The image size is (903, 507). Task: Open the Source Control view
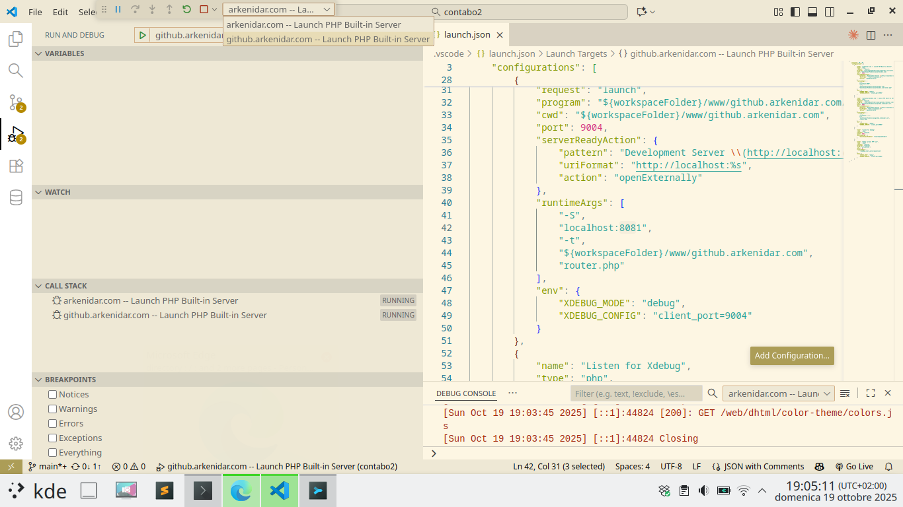(16, 102)
